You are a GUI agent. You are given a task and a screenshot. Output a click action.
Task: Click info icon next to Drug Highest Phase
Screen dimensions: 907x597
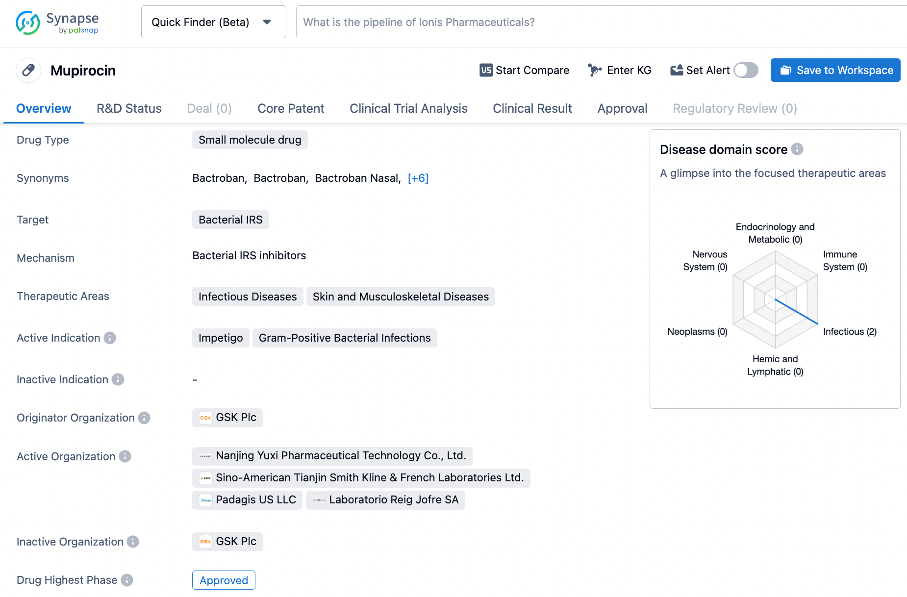coord(127,580)
